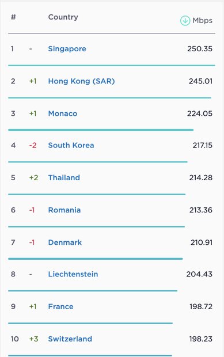The width and height of the screenshot is (224, 357).
Task: Click Singapore's 250.35 speed value
Action: (x=200, y=49)
